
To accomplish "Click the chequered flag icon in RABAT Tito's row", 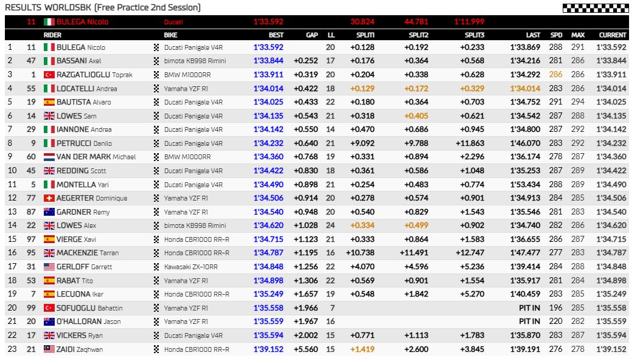I will point(156,281).
